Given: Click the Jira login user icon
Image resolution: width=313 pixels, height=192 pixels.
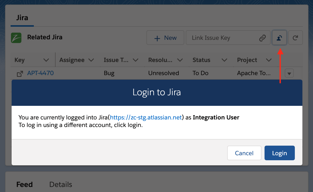Looking at the screenshot, I should 279,38.
